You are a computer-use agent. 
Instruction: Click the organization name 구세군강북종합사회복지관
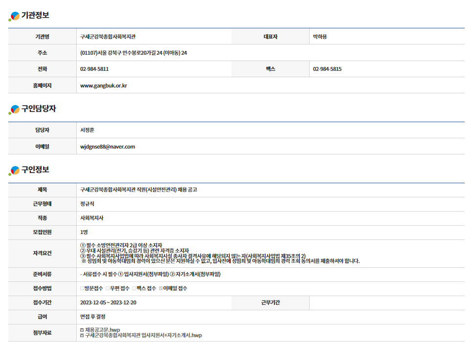click(x=112, y=37)
